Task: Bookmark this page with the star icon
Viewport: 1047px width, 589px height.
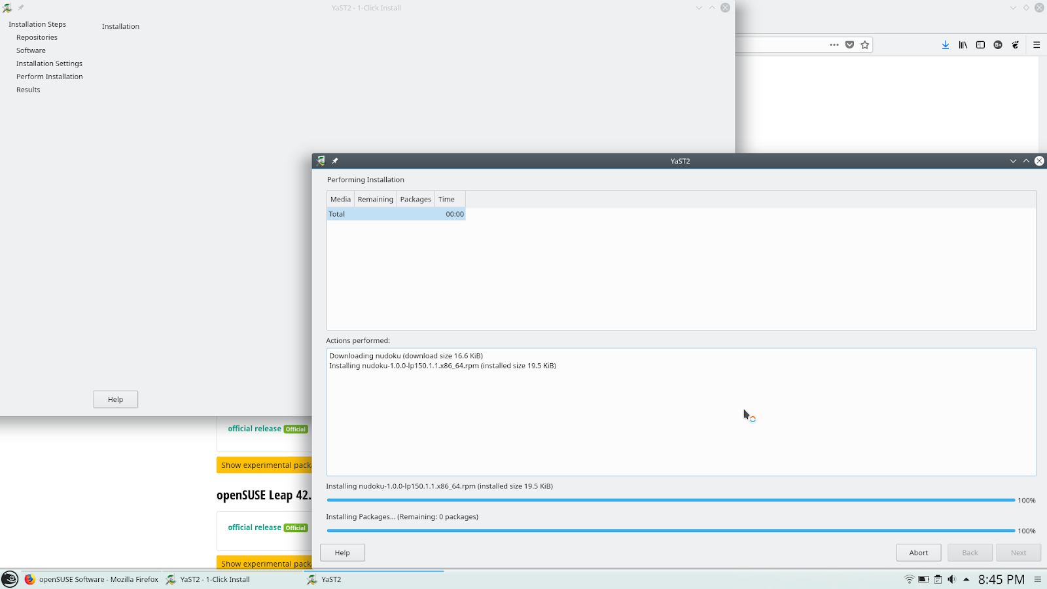Action: pos(865,45)
